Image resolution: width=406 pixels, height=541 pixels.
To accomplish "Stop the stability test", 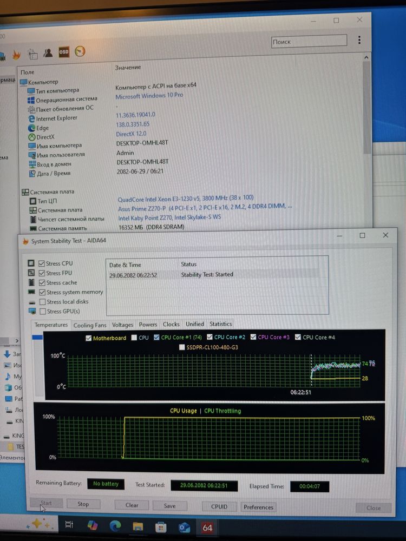I will coord(83,504).
